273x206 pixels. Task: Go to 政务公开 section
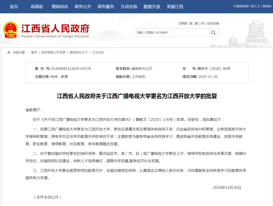(83, 7)
